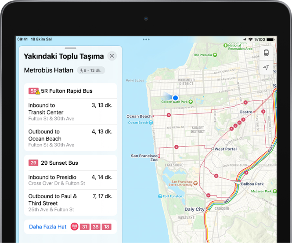This screenshot has height=243, width=292.
Task: Select Inbound to Transit Center departure row
Action: [70, 112]
